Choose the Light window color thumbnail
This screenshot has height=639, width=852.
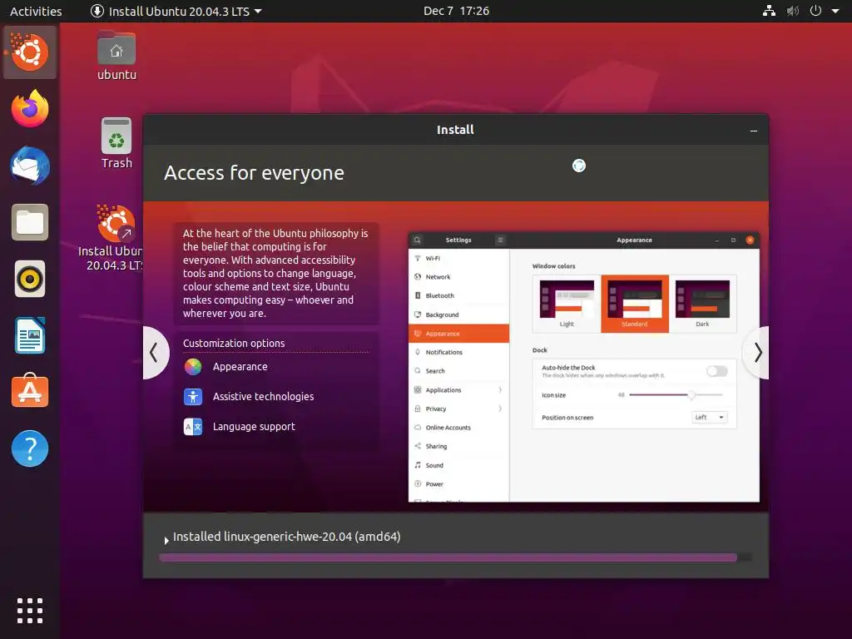point(567,303)
